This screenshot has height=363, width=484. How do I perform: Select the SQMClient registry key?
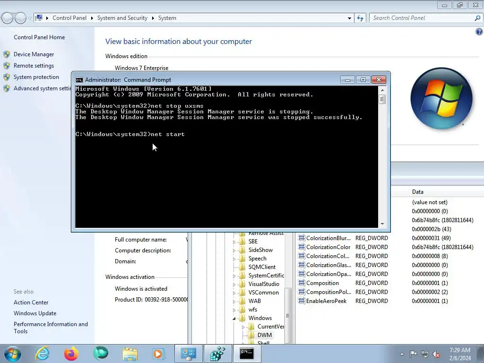262,267
